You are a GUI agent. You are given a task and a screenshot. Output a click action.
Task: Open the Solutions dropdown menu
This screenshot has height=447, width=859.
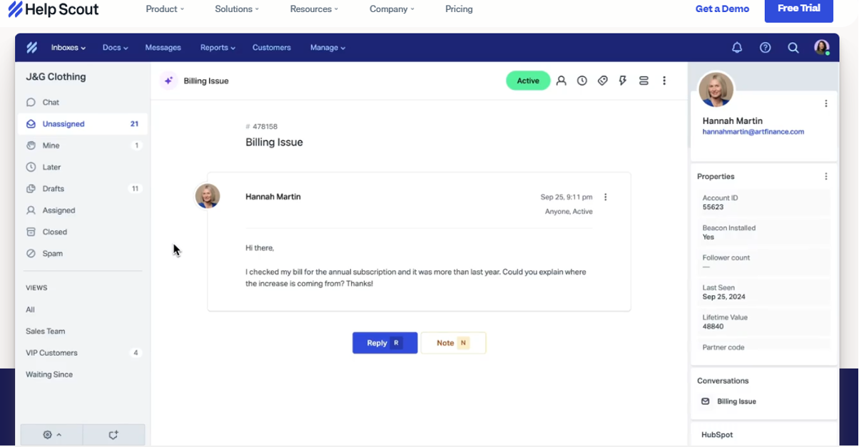point(237,9)
